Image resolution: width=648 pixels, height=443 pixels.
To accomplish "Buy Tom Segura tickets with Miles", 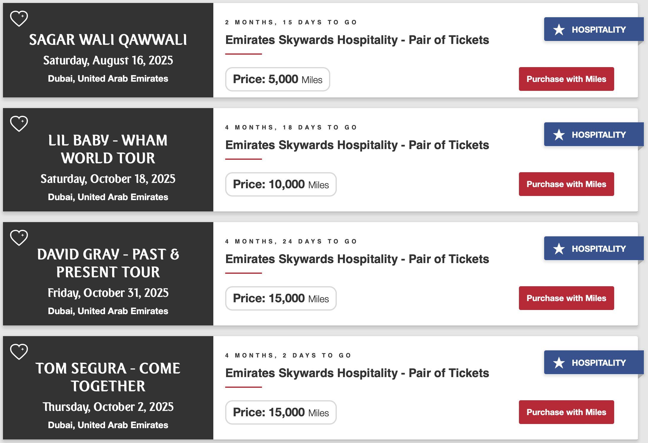I will [566, 412].
